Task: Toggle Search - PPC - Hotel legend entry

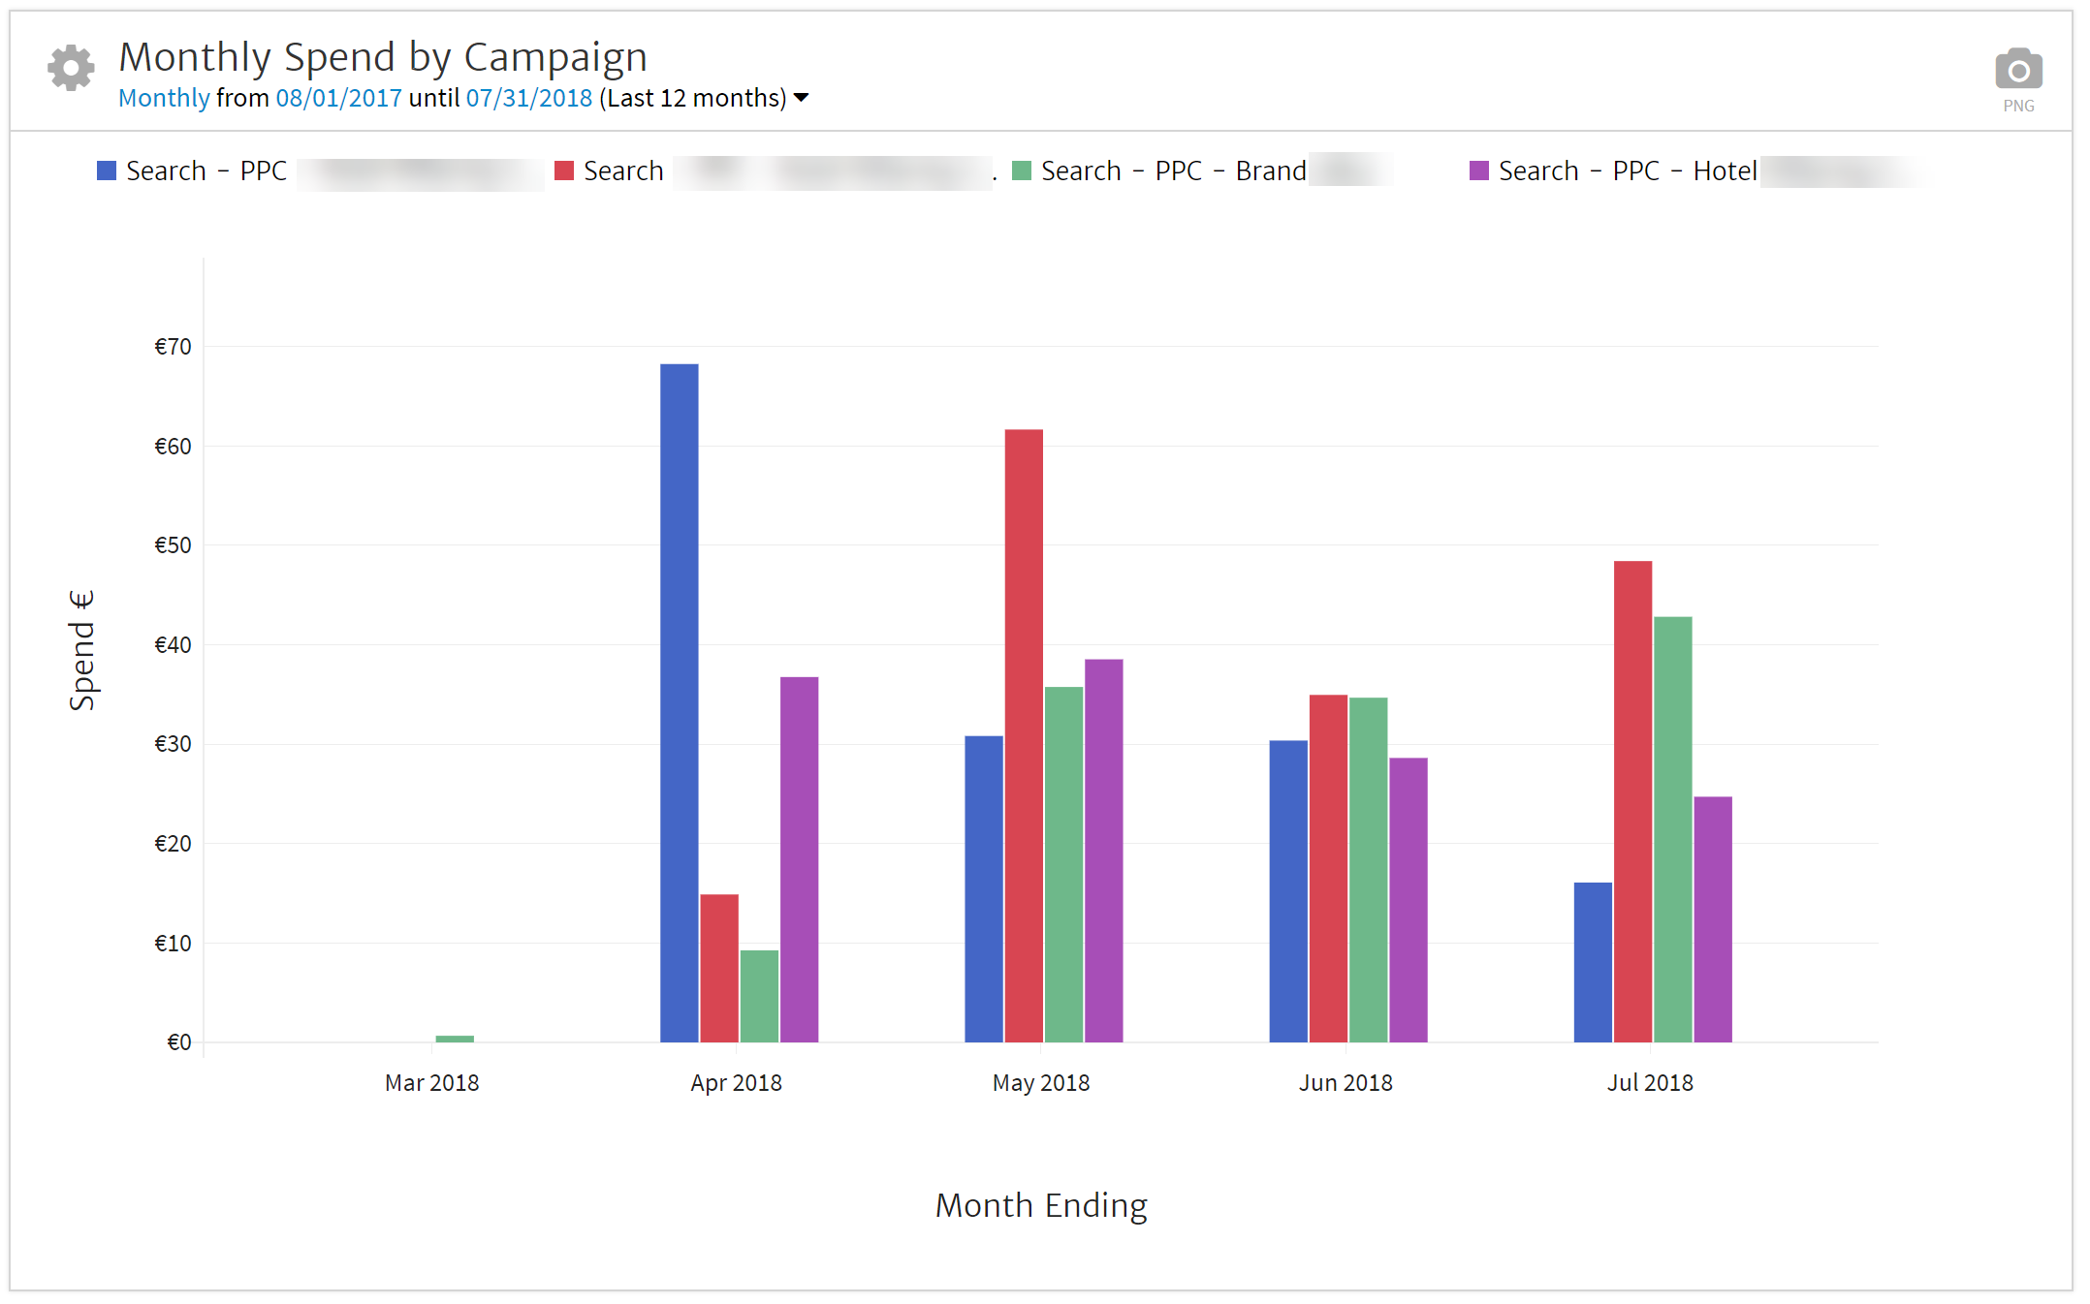Action: point(1628,171)
